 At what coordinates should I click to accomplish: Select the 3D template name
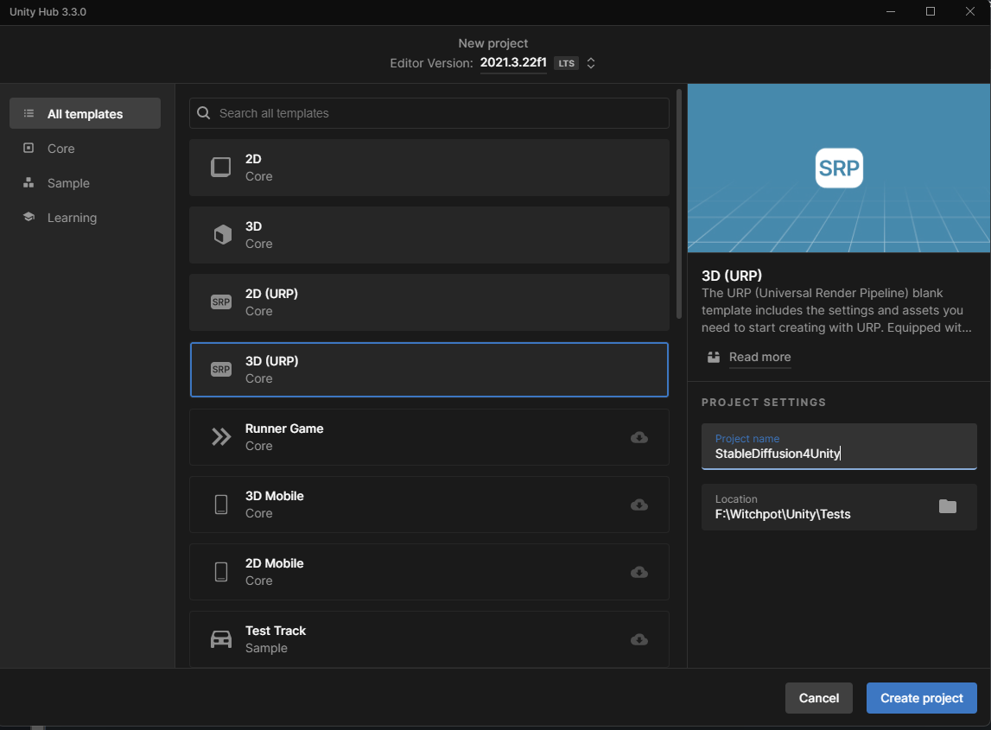tap(253, 226)
